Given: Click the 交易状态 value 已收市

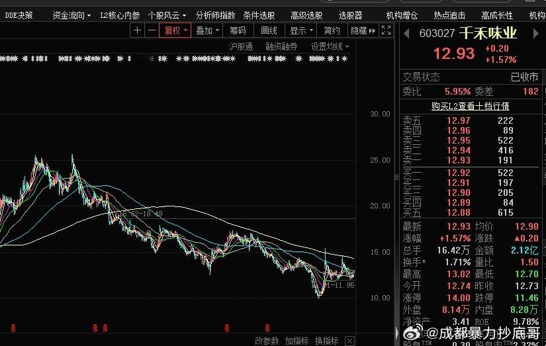Looking at the screenshot, I should pos(524,77).
